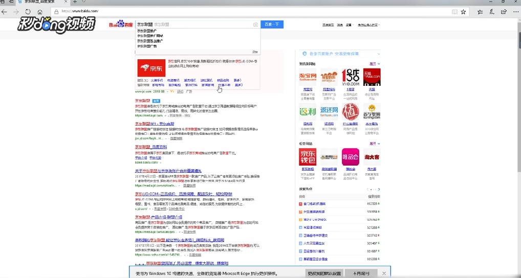Screen dimensions: 521x278
Task: Open the 苏宁易购 suning.com thumbnail
Action: coord(372,111)
